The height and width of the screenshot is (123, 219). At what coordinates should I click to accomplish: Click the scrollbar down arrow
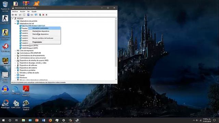pyautogui.click(x=116, y=79)
